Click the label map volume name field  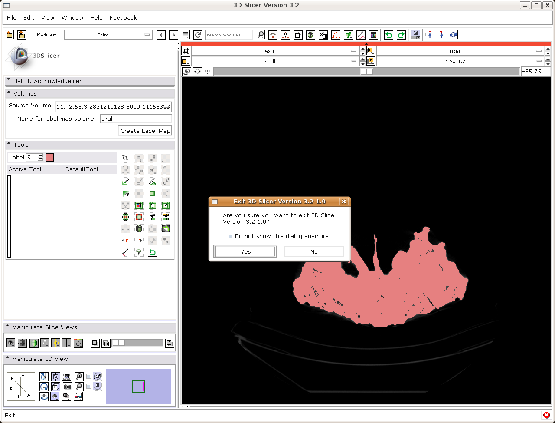136,119
